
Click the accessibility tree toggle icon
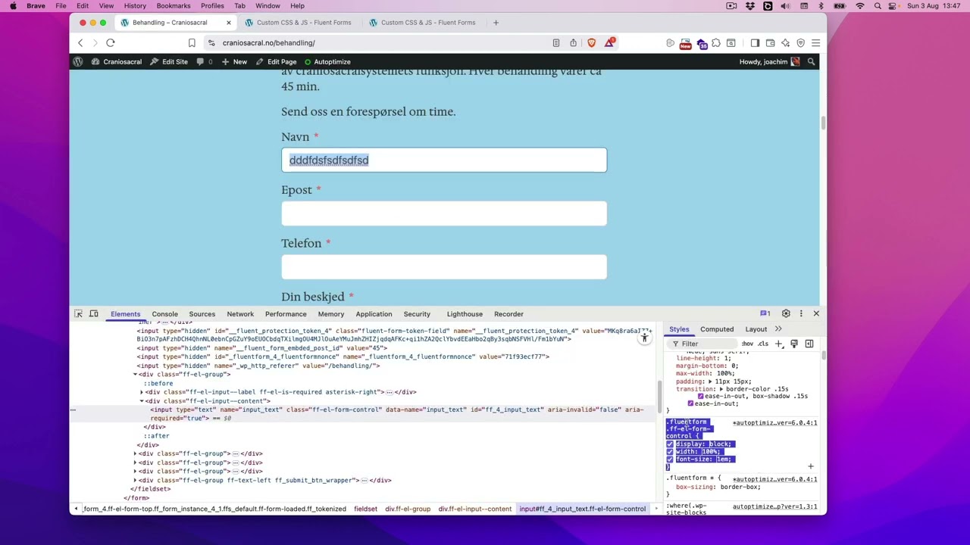pyautogui.click(x=644, y=338)
